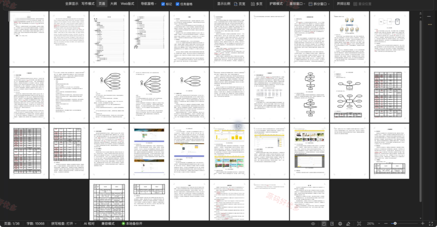The height and width of the screenshot is (227, 437).
Task: Click the zoom out minus button
Action: pos(386,224)
